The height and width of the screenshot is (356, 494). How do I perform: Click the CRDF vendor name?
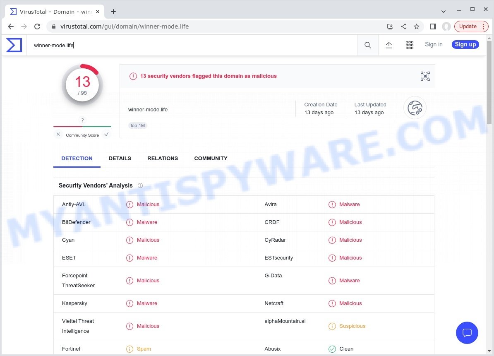pos(272,222)
